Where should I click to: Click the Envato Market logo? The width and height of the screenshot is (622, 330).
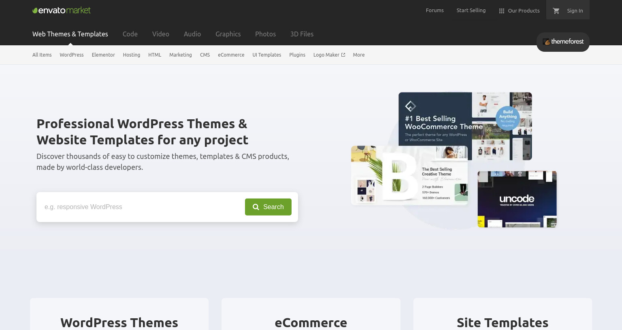coord(62,10)
